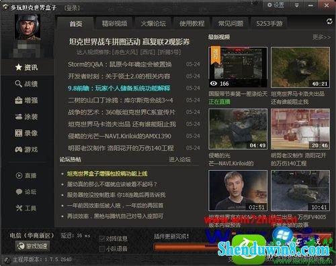
Task: Open the 资讯 star section in sidebar
Action: [26, 67]
